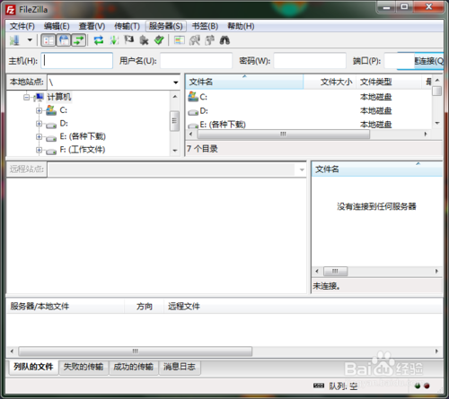This screenshot has width=449, height=399.
Task: Collapse the 计算机 tree node
Action: pos(27,97)
